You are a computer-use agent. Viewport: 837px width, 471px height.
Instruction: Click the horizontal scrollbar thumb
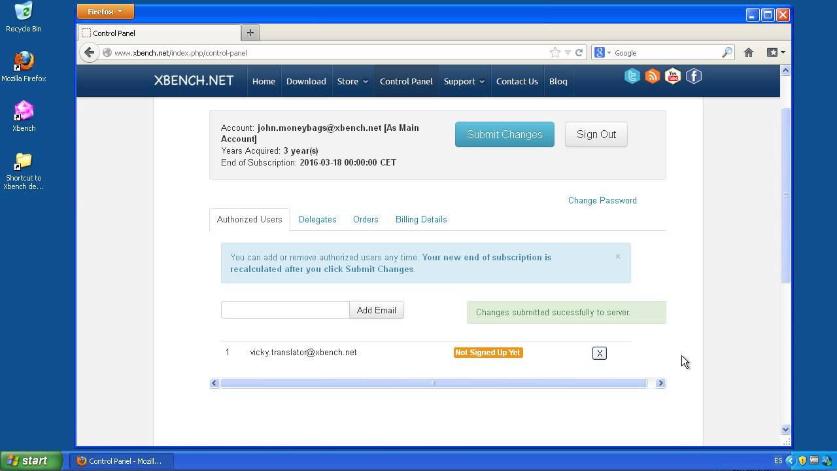point(434,383)
